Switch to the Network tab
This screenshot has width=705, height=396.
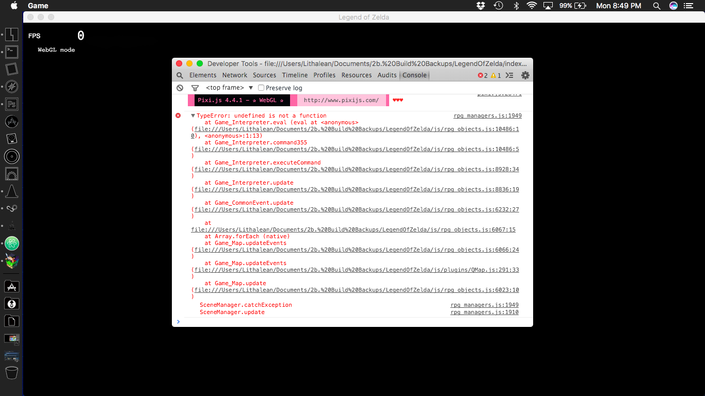(235, 75)
